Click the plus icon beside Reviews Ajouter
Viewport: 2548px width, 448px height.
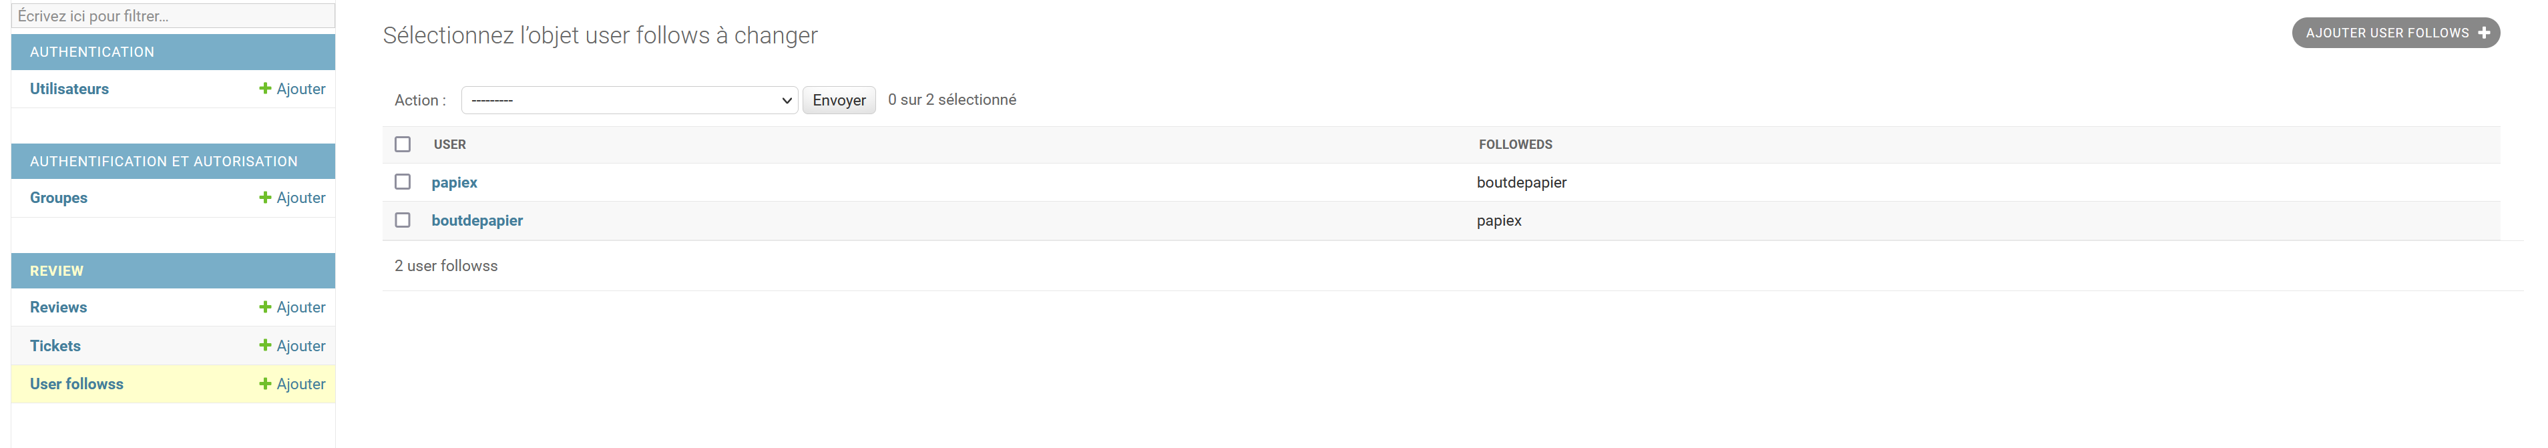click(x=264, y=306)
